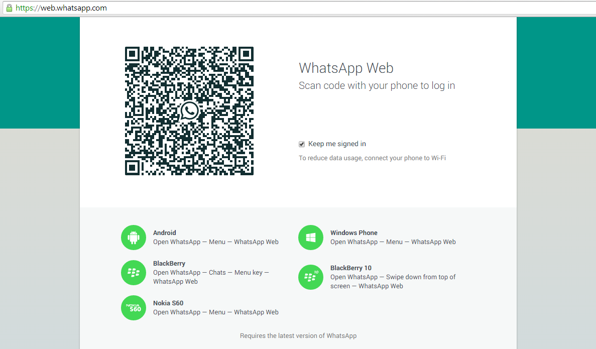Click the green Android robot icon
Image resolution: width=596 pixels, height=349 pixels.
[134, 238]
